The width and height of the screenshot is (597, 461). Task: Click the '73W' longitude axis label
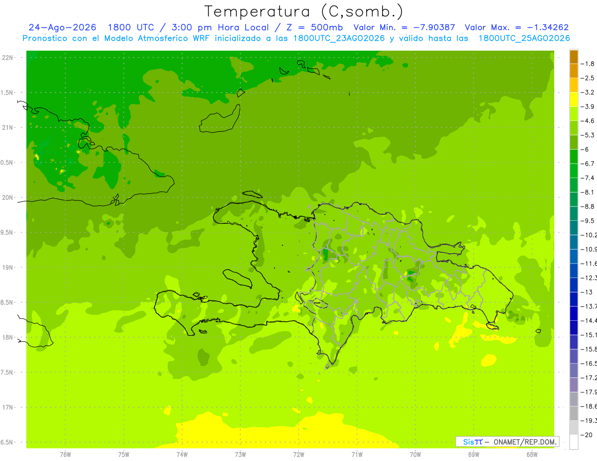click(x=240, y=454)
